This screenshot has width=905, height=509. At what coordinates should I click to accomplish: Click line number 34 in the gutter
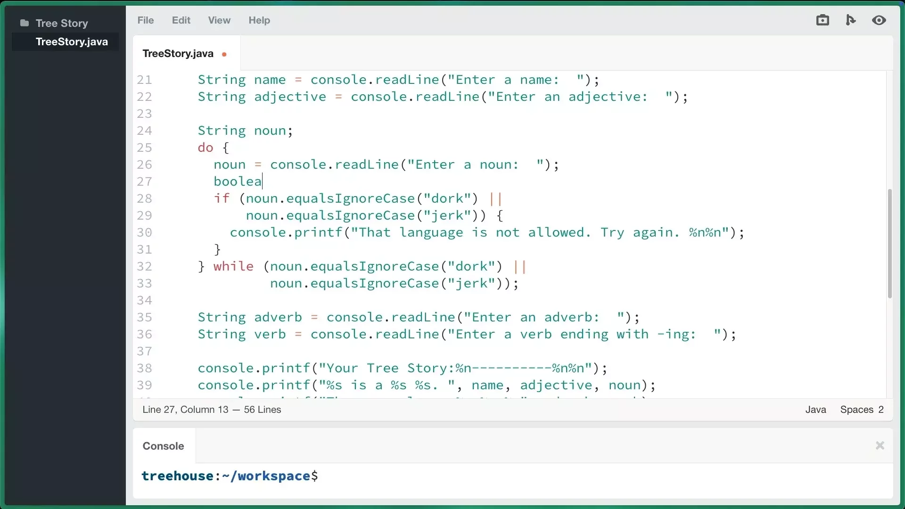click(144, 300)
